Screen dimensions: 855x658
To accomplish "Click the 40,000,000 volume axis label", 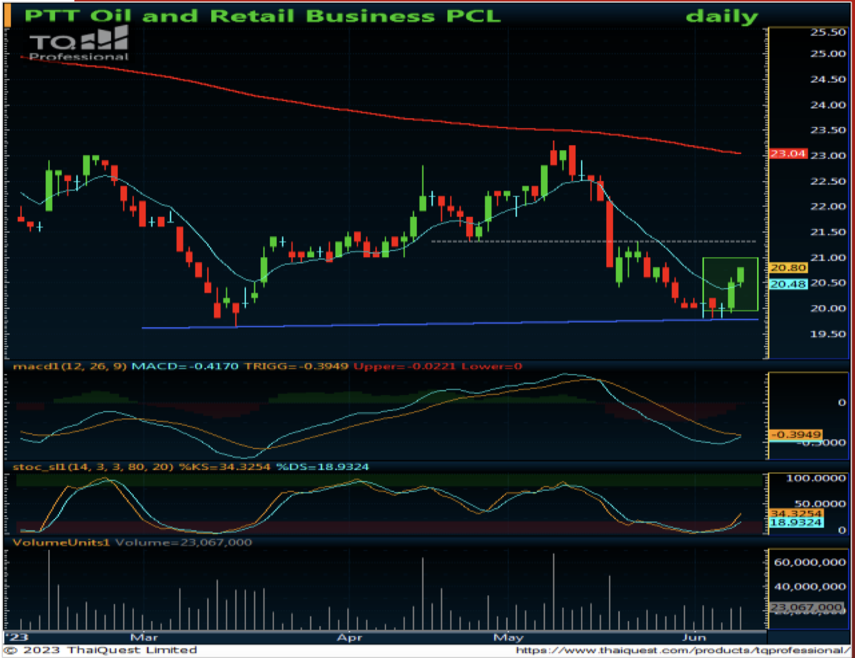I will click(x=809, y=587).
